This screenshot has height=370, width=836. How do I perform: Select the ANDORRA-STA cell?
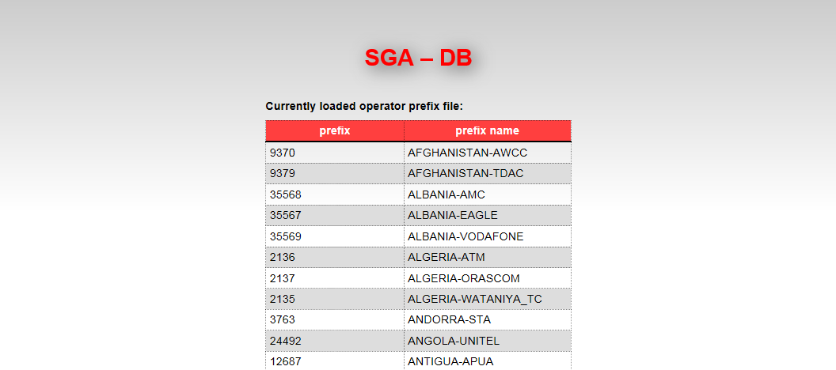point(488,320)
